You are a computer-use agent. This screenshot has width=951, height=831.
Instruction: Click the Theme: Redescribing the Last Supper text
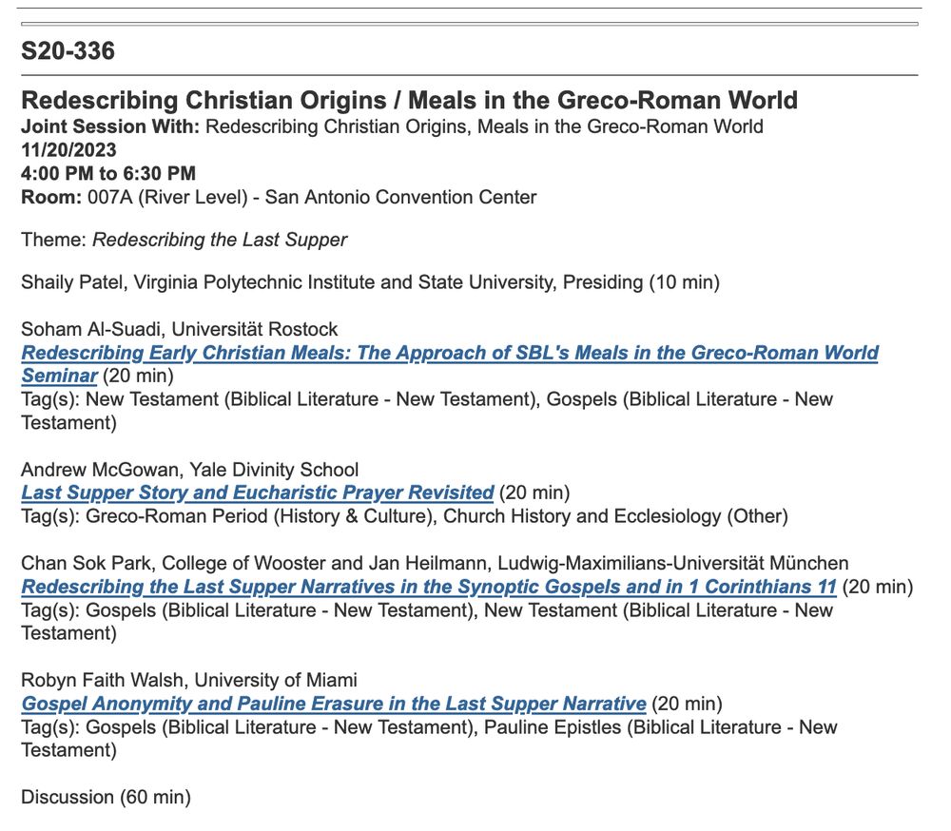click(x=184, y=240)
